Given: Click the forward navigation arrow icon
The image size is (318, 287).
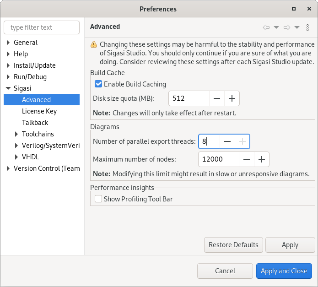Looking at the screenshot, I should point(287,27).
